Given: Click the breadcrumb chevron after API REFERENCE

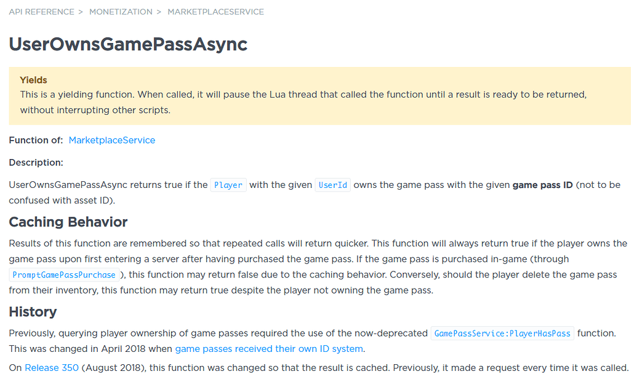Looking at the screenshot, I should 81,12.
